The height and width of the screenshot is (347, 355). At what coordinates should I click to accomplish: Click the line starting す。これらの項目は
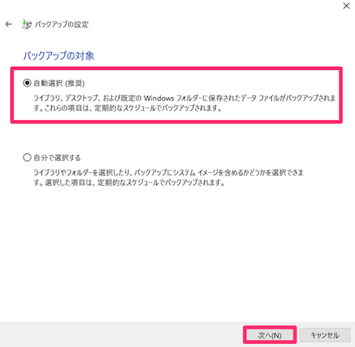pyautogui.click(x=128, y=108)
